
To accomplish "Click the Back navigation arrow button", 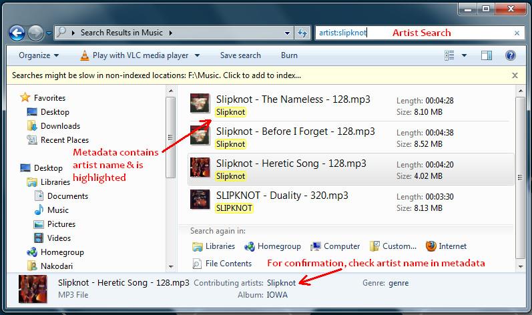I will coord(17,33).
